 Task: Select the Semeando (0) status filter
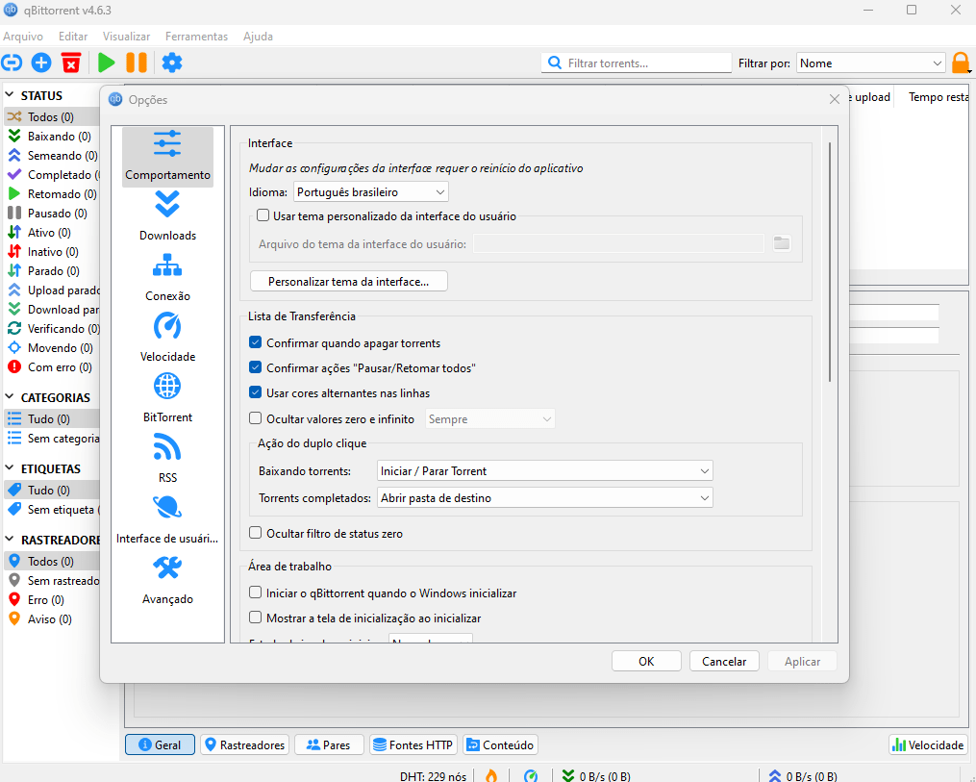(x=52, y=156)
